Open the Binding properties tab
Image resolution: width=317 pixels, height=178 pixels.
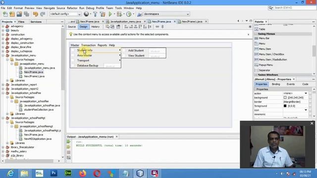[x=276, y=84]
